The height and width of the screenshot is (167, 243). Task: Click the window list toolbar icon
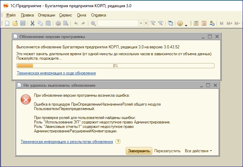click(170, 23)
